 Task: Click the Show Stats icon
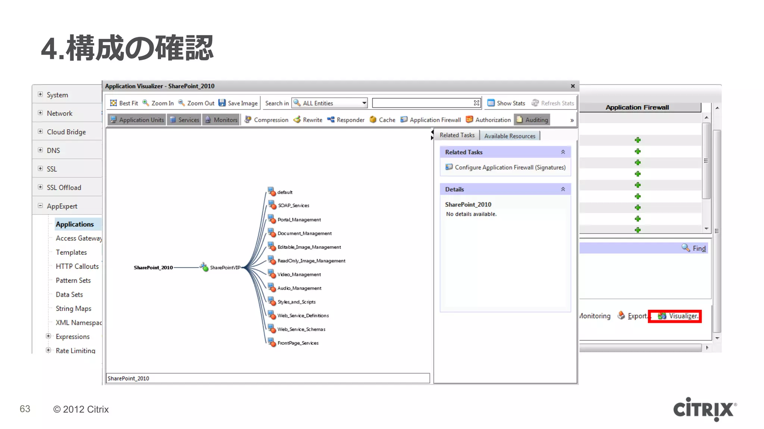click(x=491, y=103)
